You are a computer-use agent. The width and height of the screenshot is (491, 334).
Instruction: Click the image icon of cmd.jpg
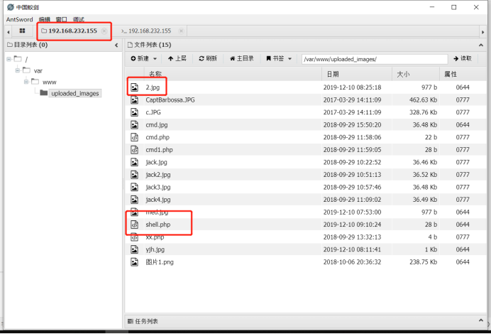click(134, 125)
